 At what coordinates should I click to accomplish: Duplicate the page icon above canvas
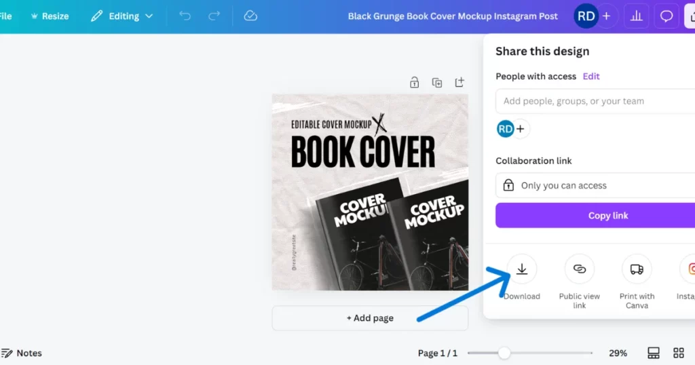437,82
